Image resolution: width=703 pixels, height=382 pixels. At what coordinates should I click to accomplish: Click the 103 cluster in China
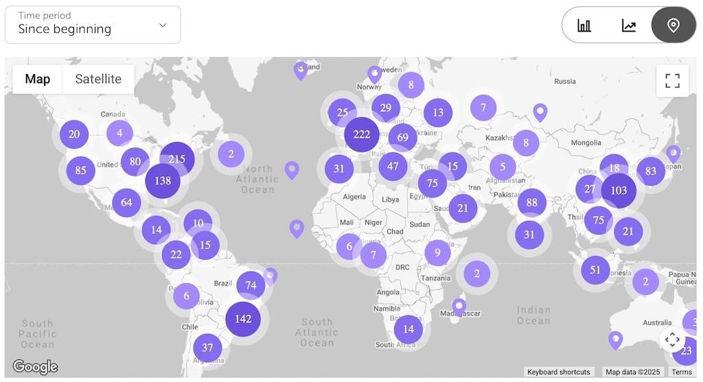click(619, 191)
